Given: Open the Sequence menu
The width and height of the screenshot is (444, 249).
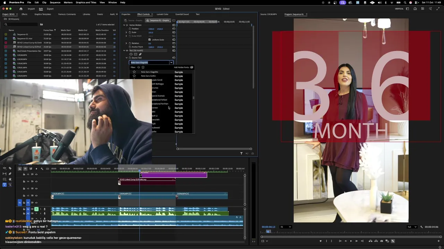Looking at the screenshot, I should (55, 2).
